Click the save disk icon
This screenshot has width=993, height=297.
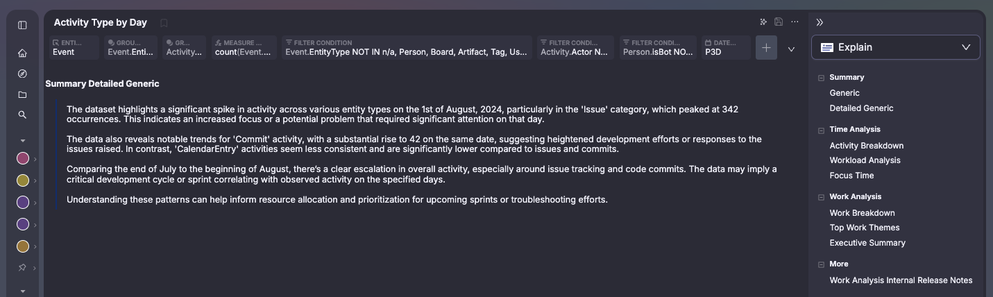779,22
